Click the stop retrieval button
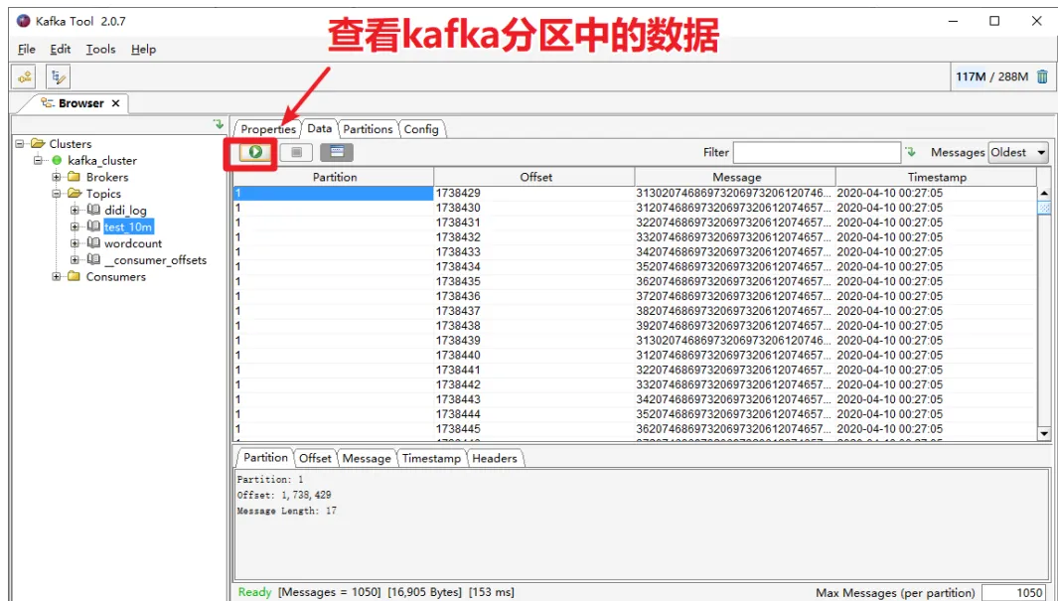Image resolution: width=1058 pixels, height=601 pixels. [296, 152]
